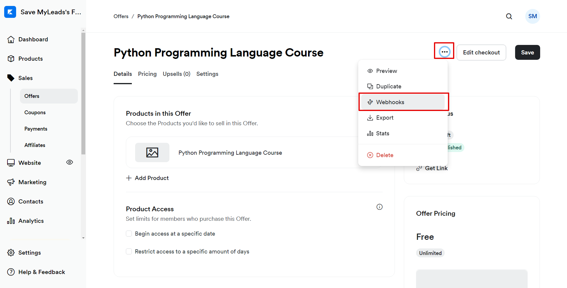Open the Website sidebar label
The image size is (567, 288).
point(30,163)
